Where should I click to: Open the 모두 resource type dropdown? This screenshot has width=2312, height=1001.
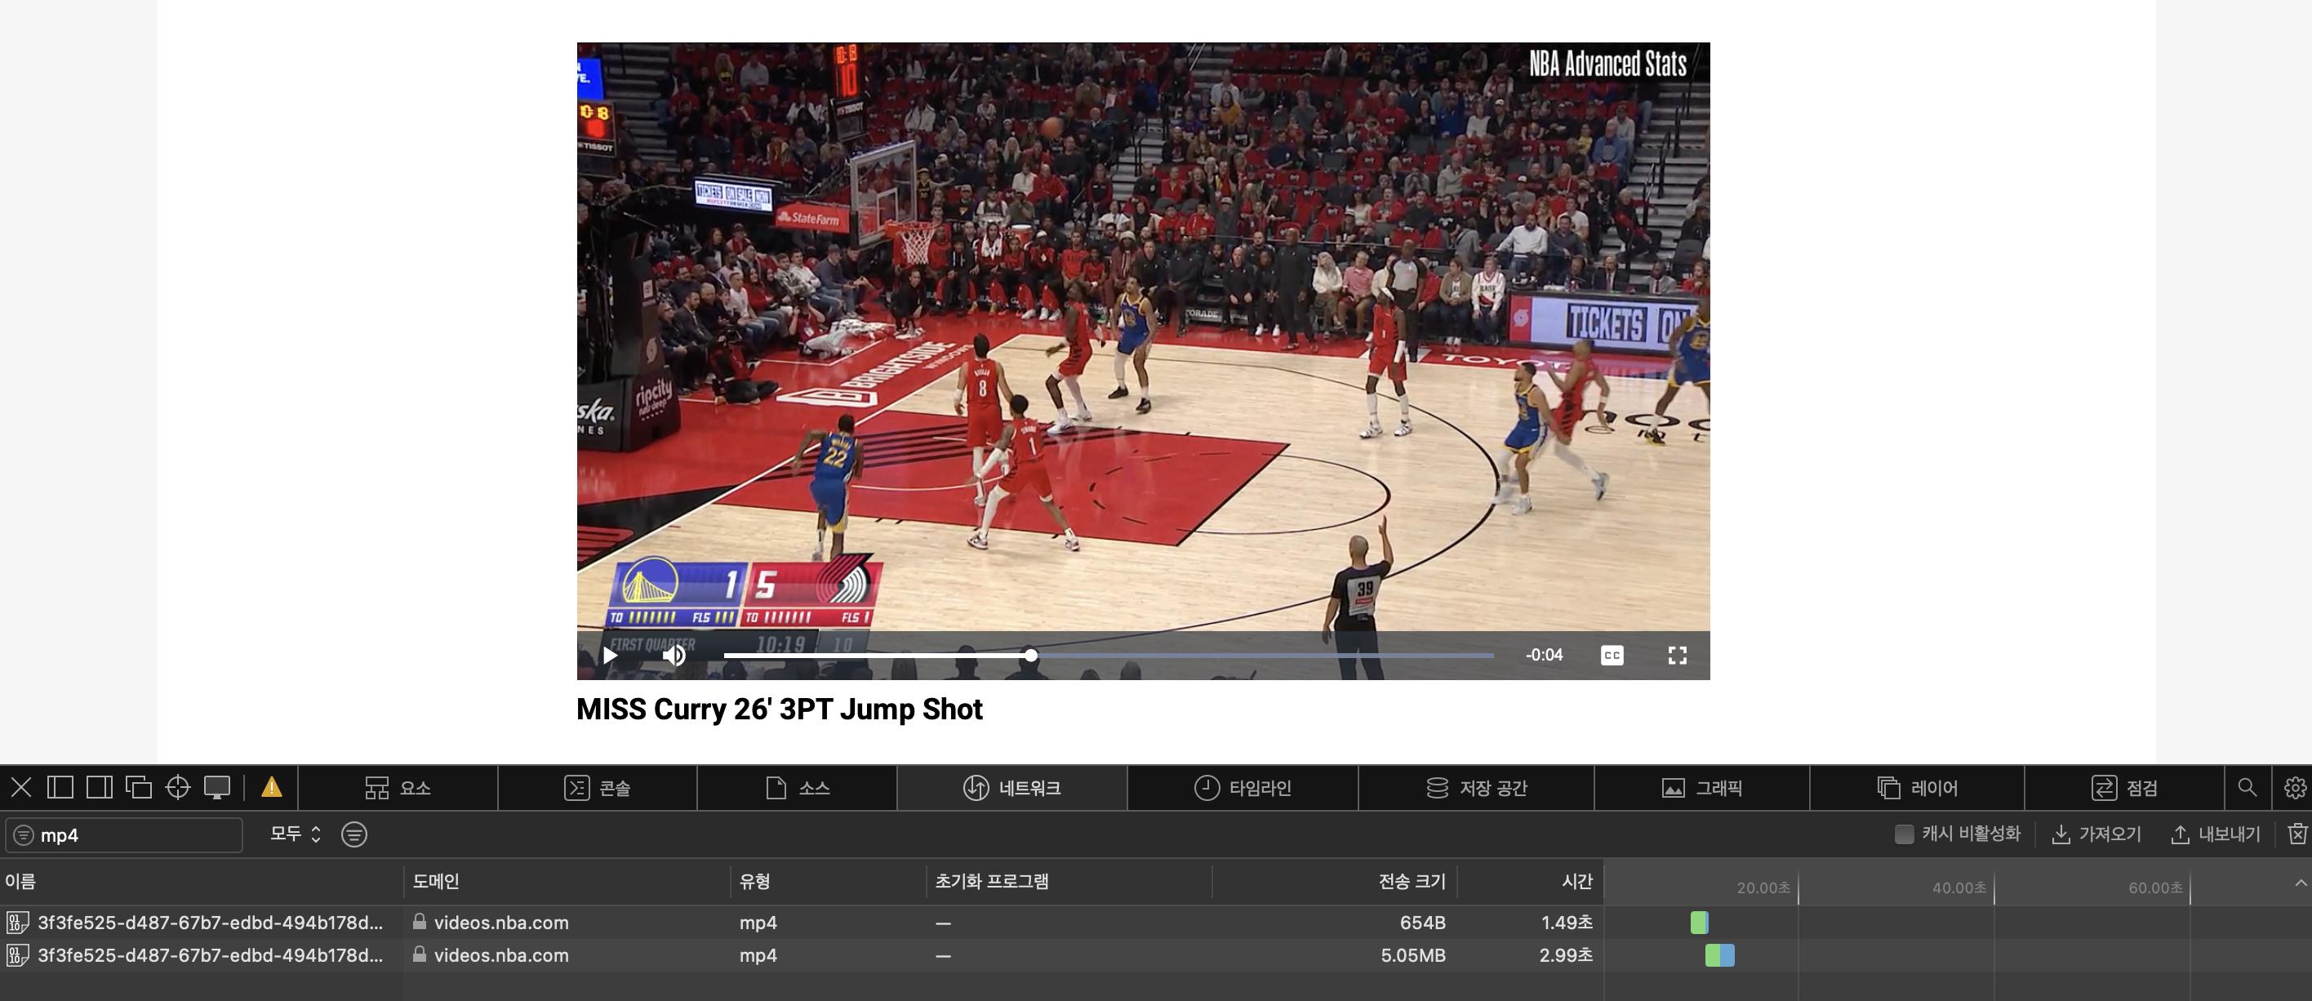click(x=296, y=834)
